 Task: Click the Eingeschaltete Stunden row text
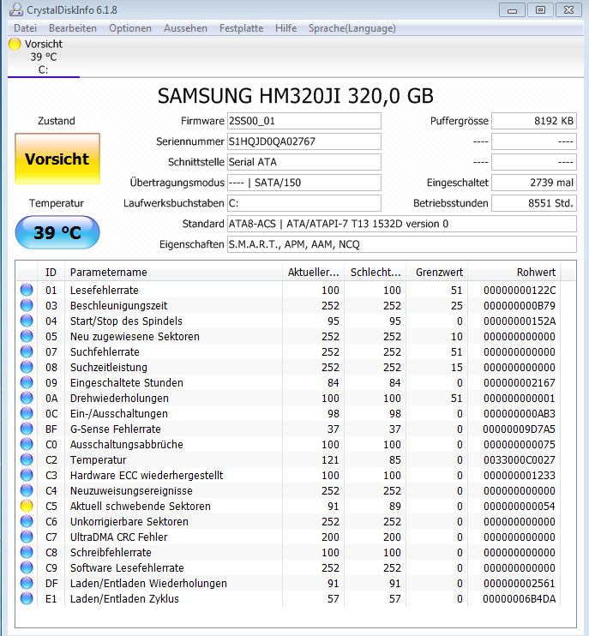[127, 383]
